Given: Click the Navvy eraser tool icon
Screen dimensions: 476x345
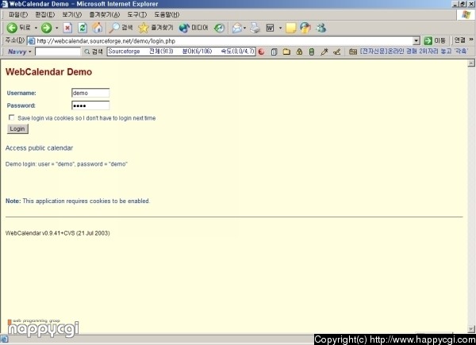Looking at the screenshot, I should coord(336,52).
